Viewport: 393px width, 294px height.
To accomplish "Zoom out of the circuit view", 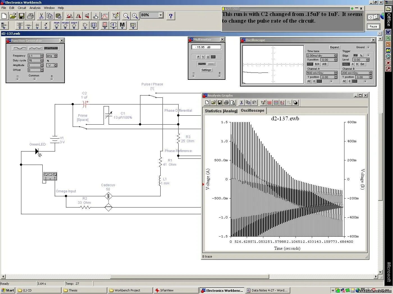I will (x=126, y=16).
